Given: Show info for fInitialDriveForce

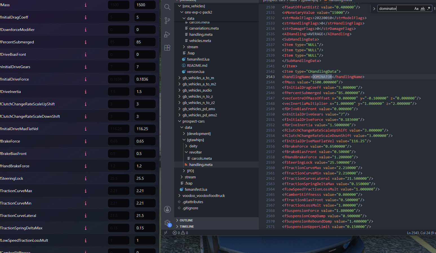Looking at the screenshot, I should point(86,79).
